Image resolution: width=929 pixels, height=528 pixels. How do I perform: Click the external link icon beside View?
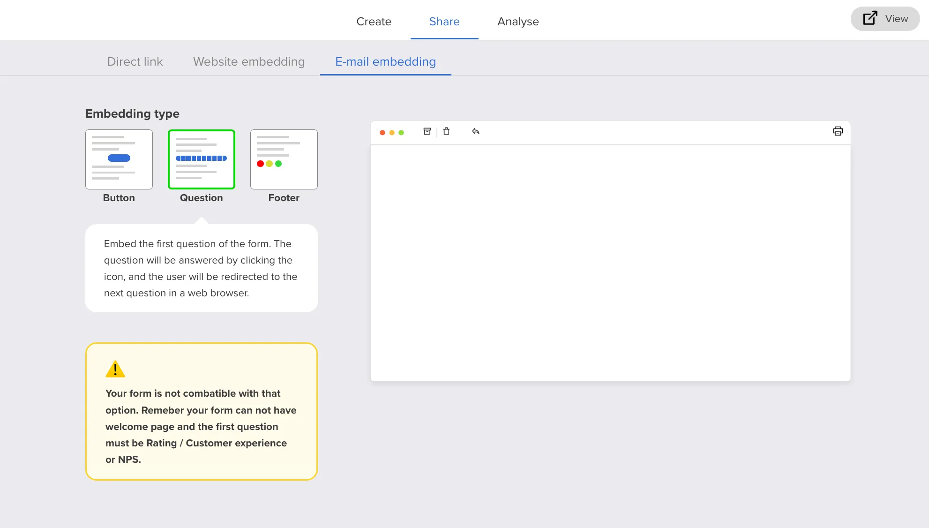point(870,18)
